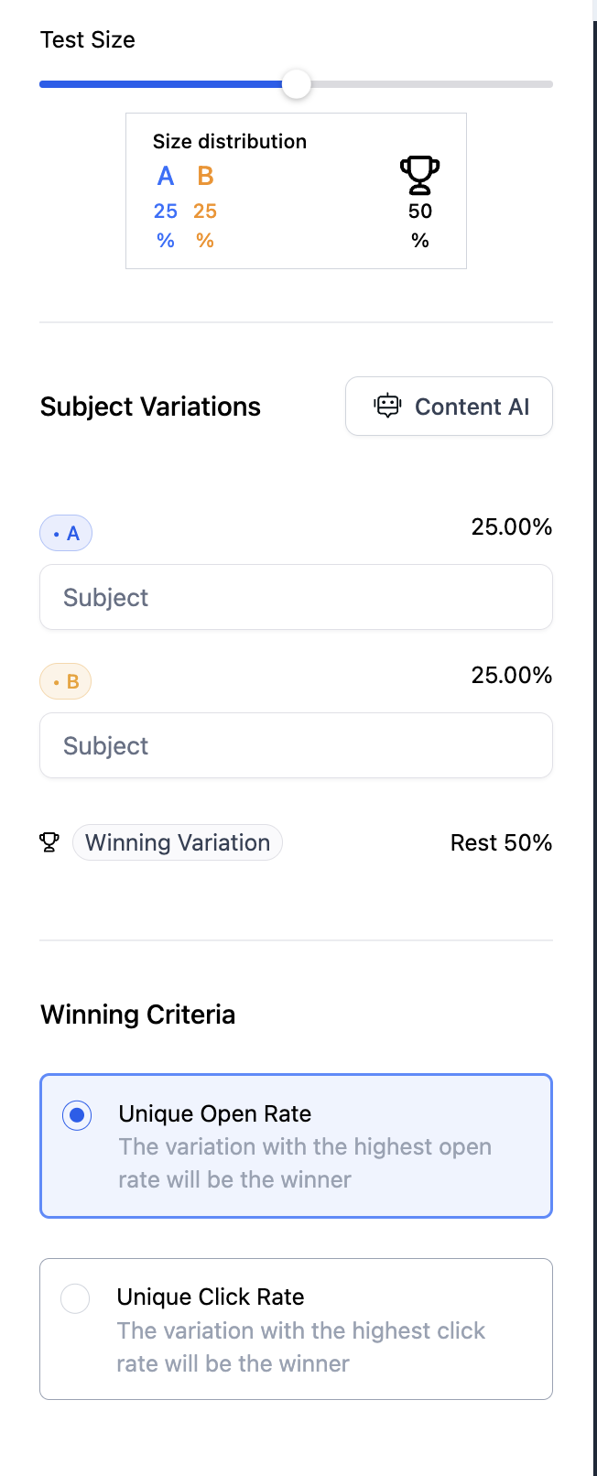This screenshot has height=1476, width=597.
Task: Click the 25.00% value for variation A
Action: [511, 526]
